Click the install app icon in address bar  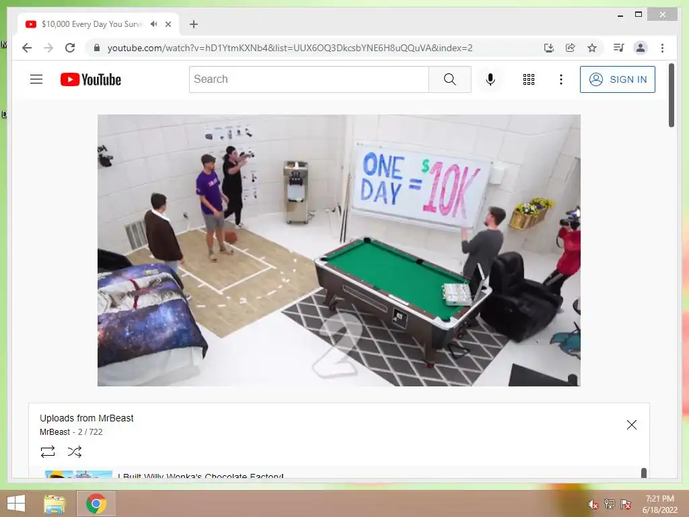pyautogui.click(x=549, y=48)
